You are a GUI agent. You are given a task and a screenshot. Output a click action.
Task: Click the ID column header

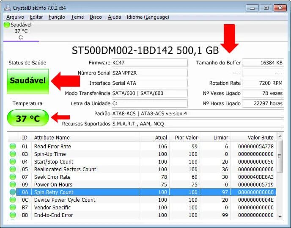(x=25, y=138)
